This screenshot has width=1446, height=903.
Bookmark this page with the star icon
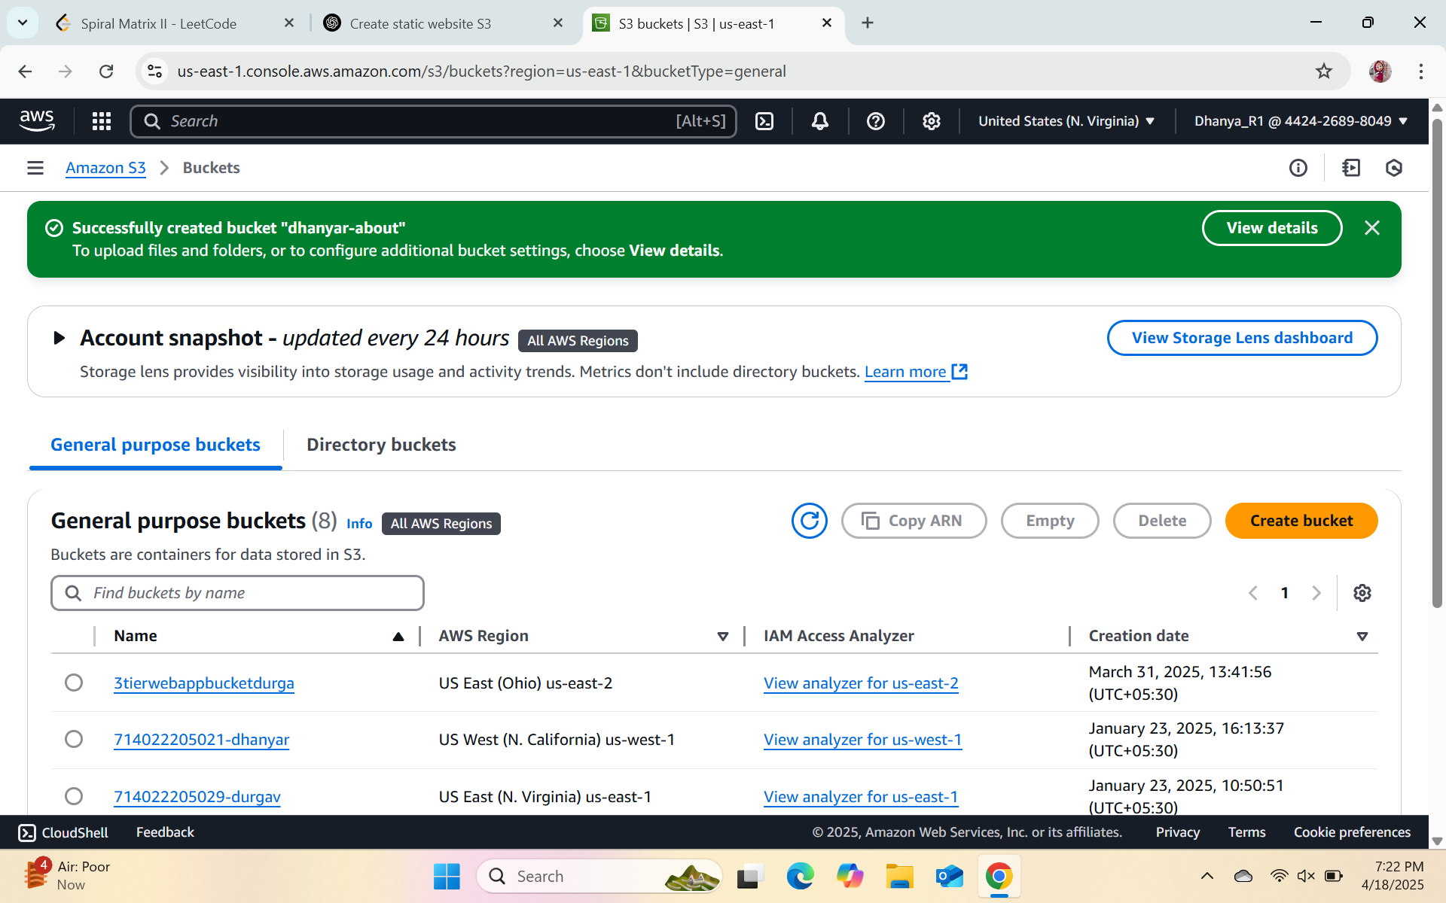[1324, 71]
